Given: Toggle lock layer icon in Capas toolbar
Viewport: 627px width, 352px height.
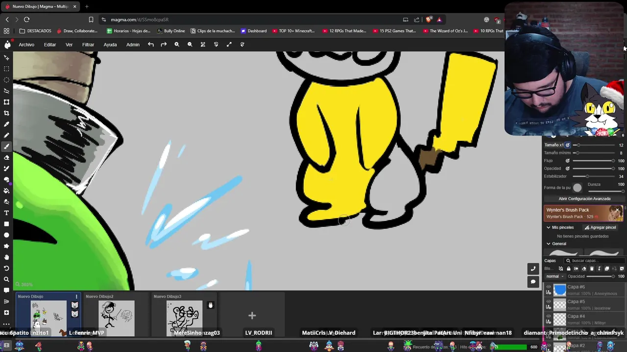Looking at the screenshot, I should coord(569,268).
